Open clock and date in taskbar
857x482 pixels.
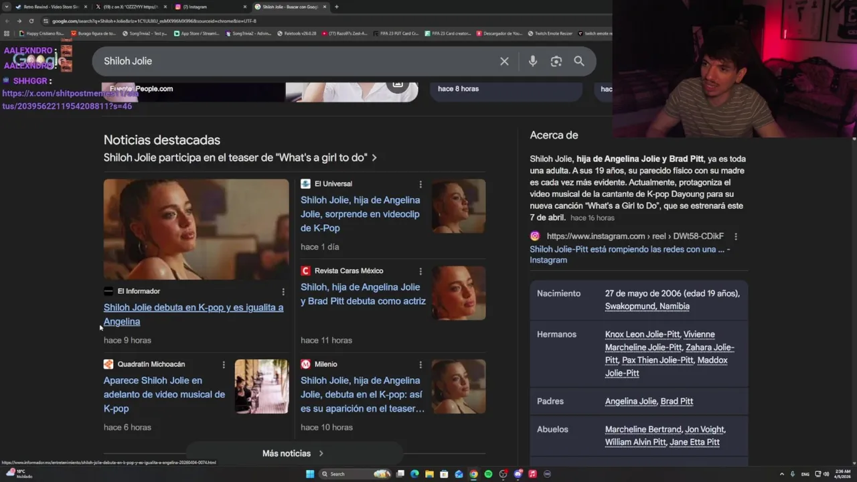(842, 474)
